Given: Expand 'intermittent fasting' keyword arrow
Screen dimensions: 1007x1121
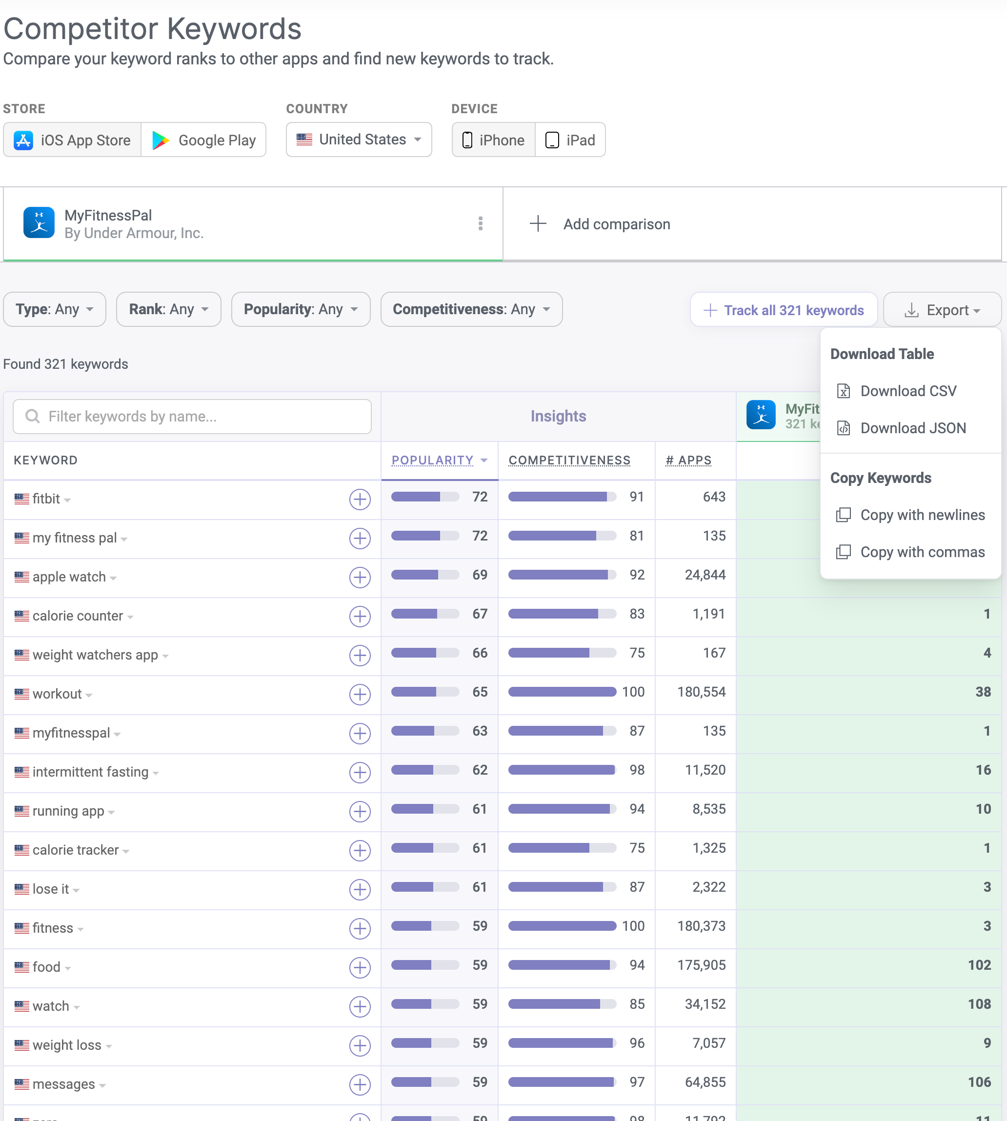Looking at the screenshot, I should pos(156,773).
